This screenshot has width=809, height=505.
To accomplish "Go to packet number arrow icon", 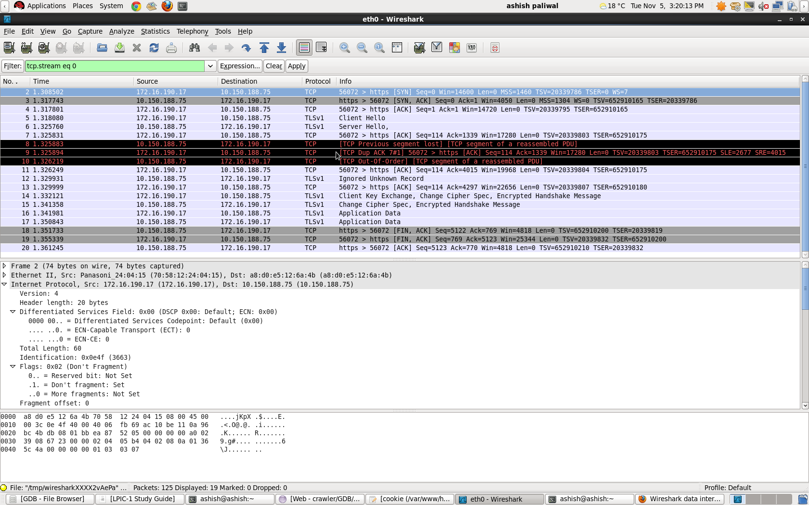I will click(x=247, y=48).
